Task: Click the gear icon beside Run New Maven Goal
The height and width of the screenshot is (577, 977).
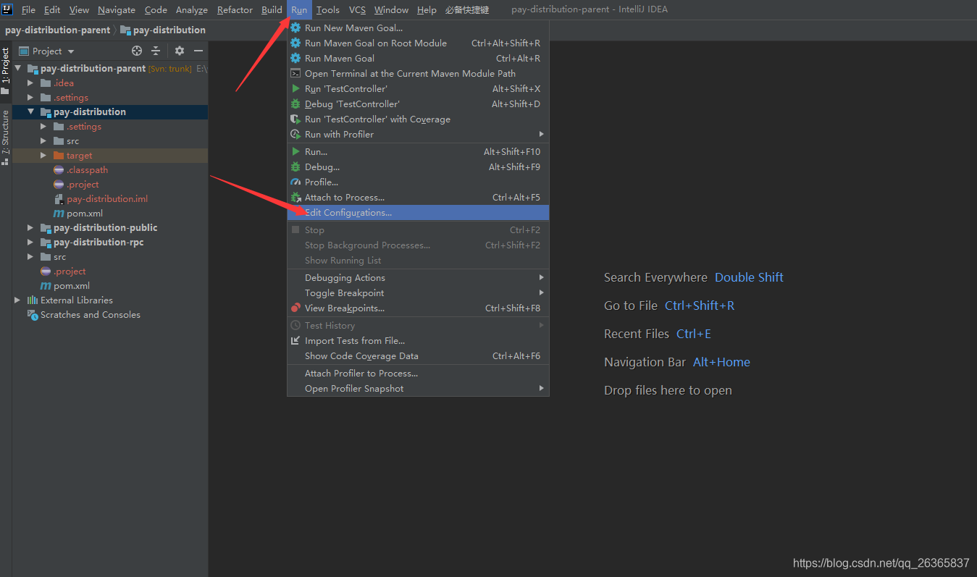Action: tap(295, 28)
